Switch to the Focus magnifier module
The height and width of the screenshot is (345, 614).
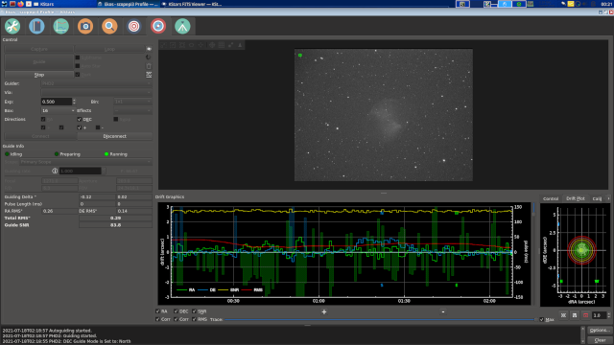[109, 26]
